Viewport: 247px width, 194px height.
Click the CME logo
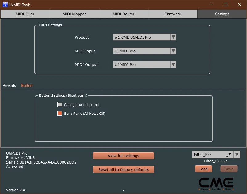[216, 183]
